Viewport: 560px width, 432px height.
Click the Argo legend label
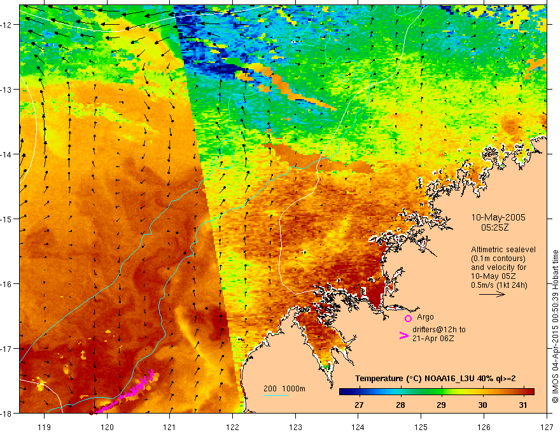tap(425, 317)
